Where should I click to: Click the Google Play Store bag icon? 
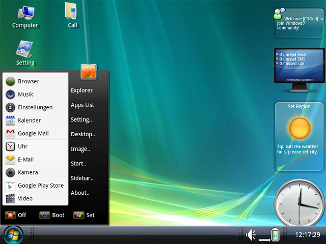click(x=10, y=186)
